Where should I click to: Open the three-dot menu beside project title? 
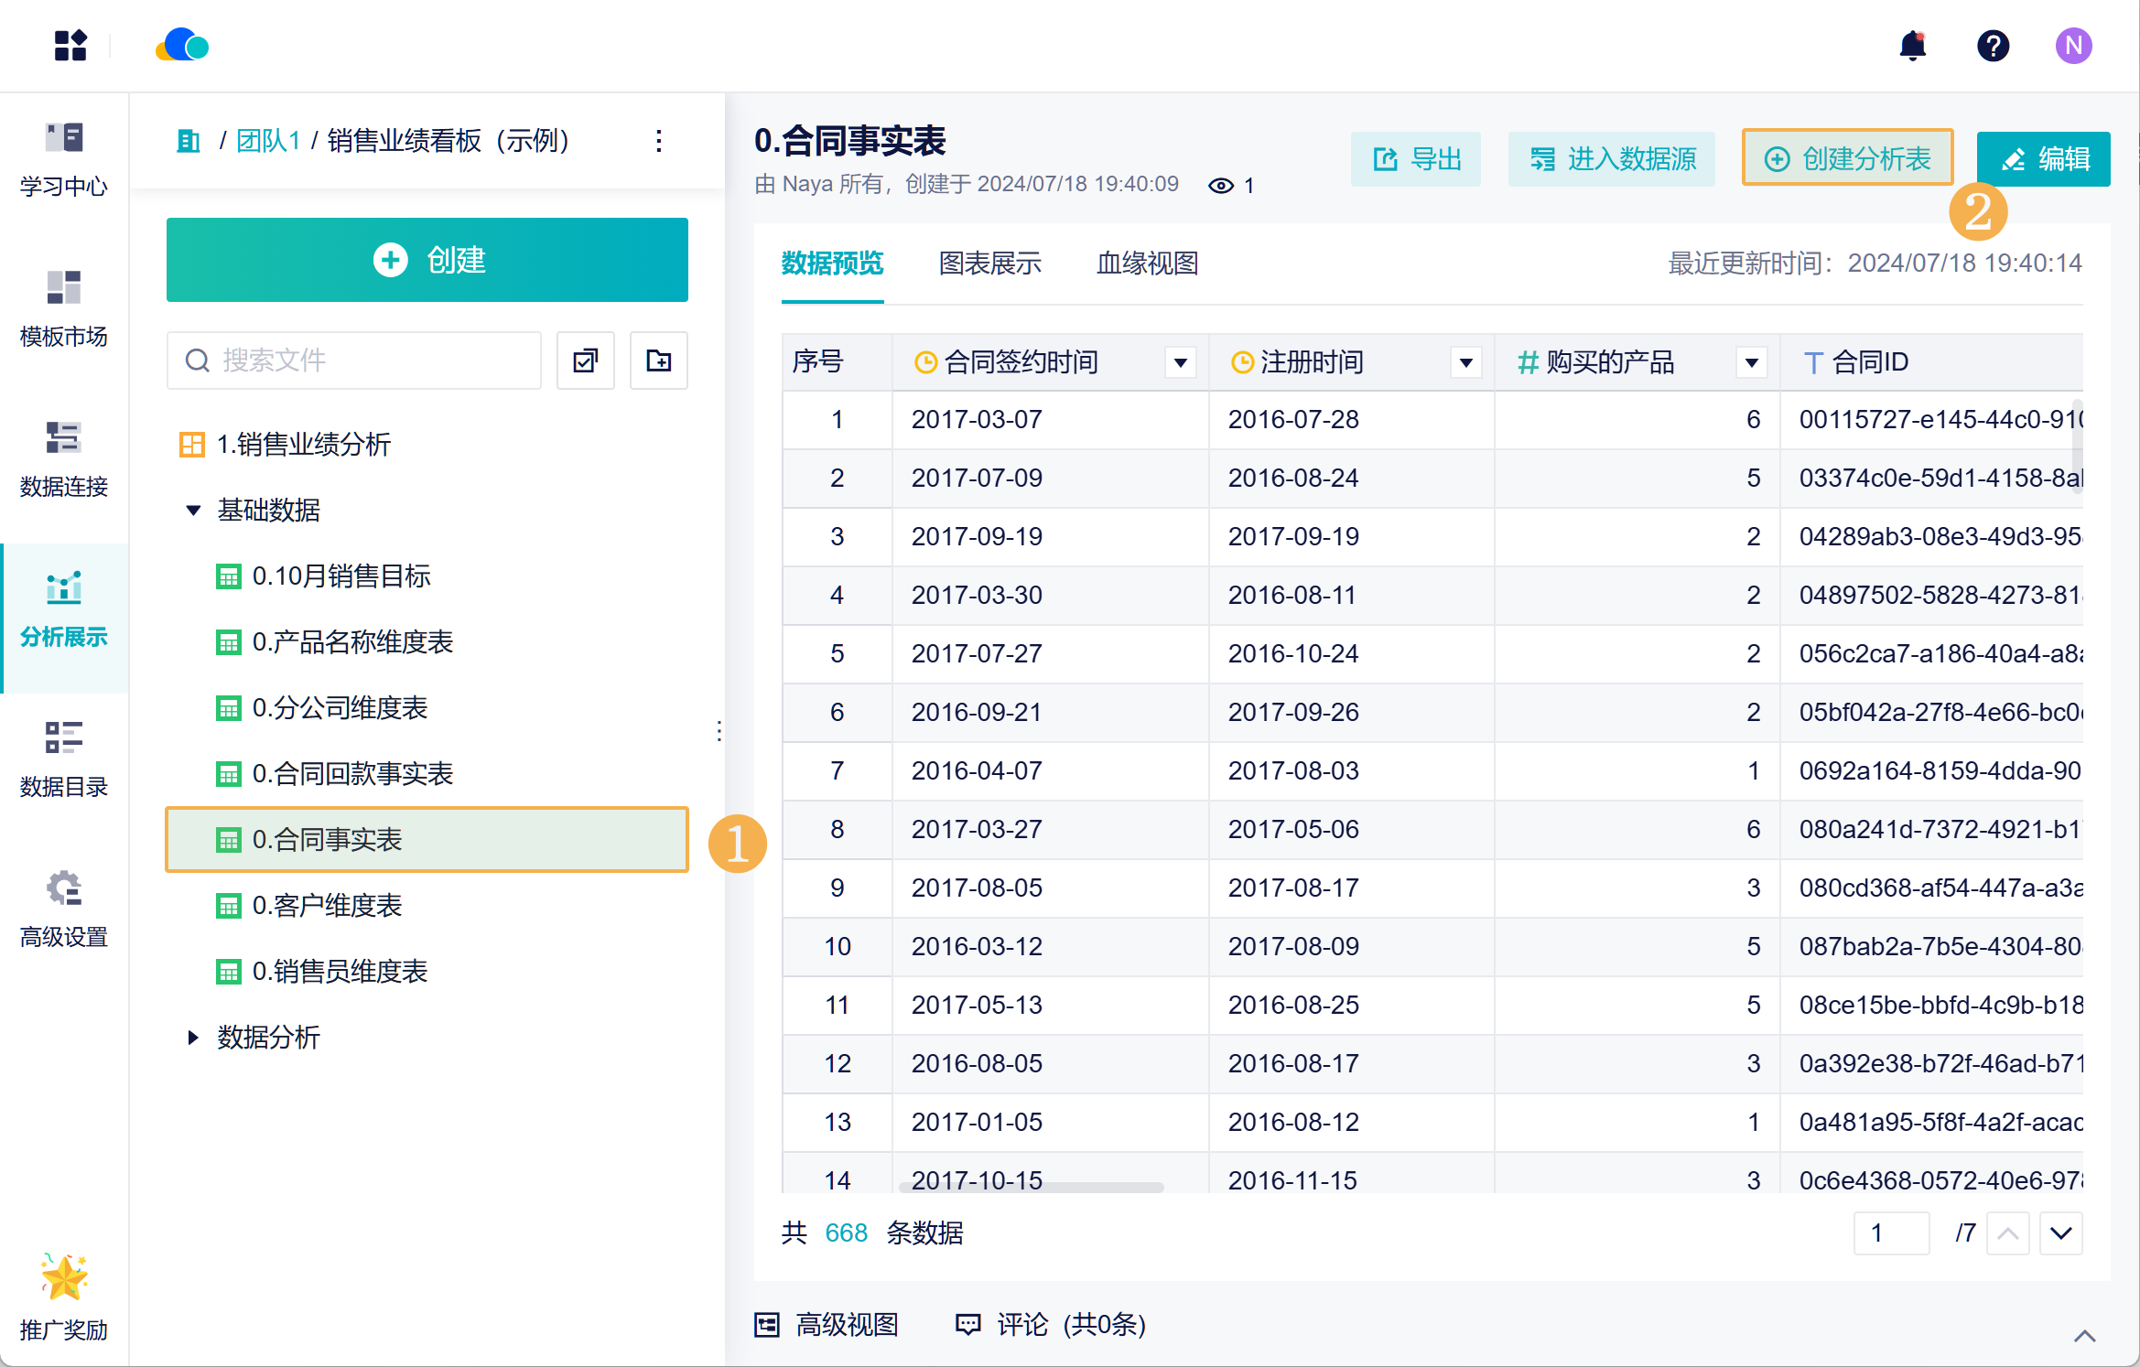coord(658,141)
